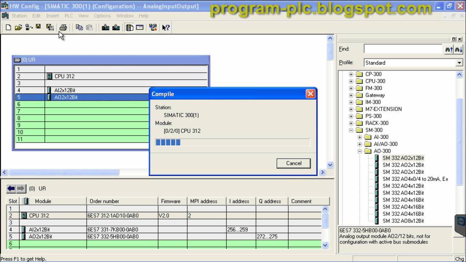Click the CPU 312 module icon in the rack
The image size is (466, 262).
point(50,76)
